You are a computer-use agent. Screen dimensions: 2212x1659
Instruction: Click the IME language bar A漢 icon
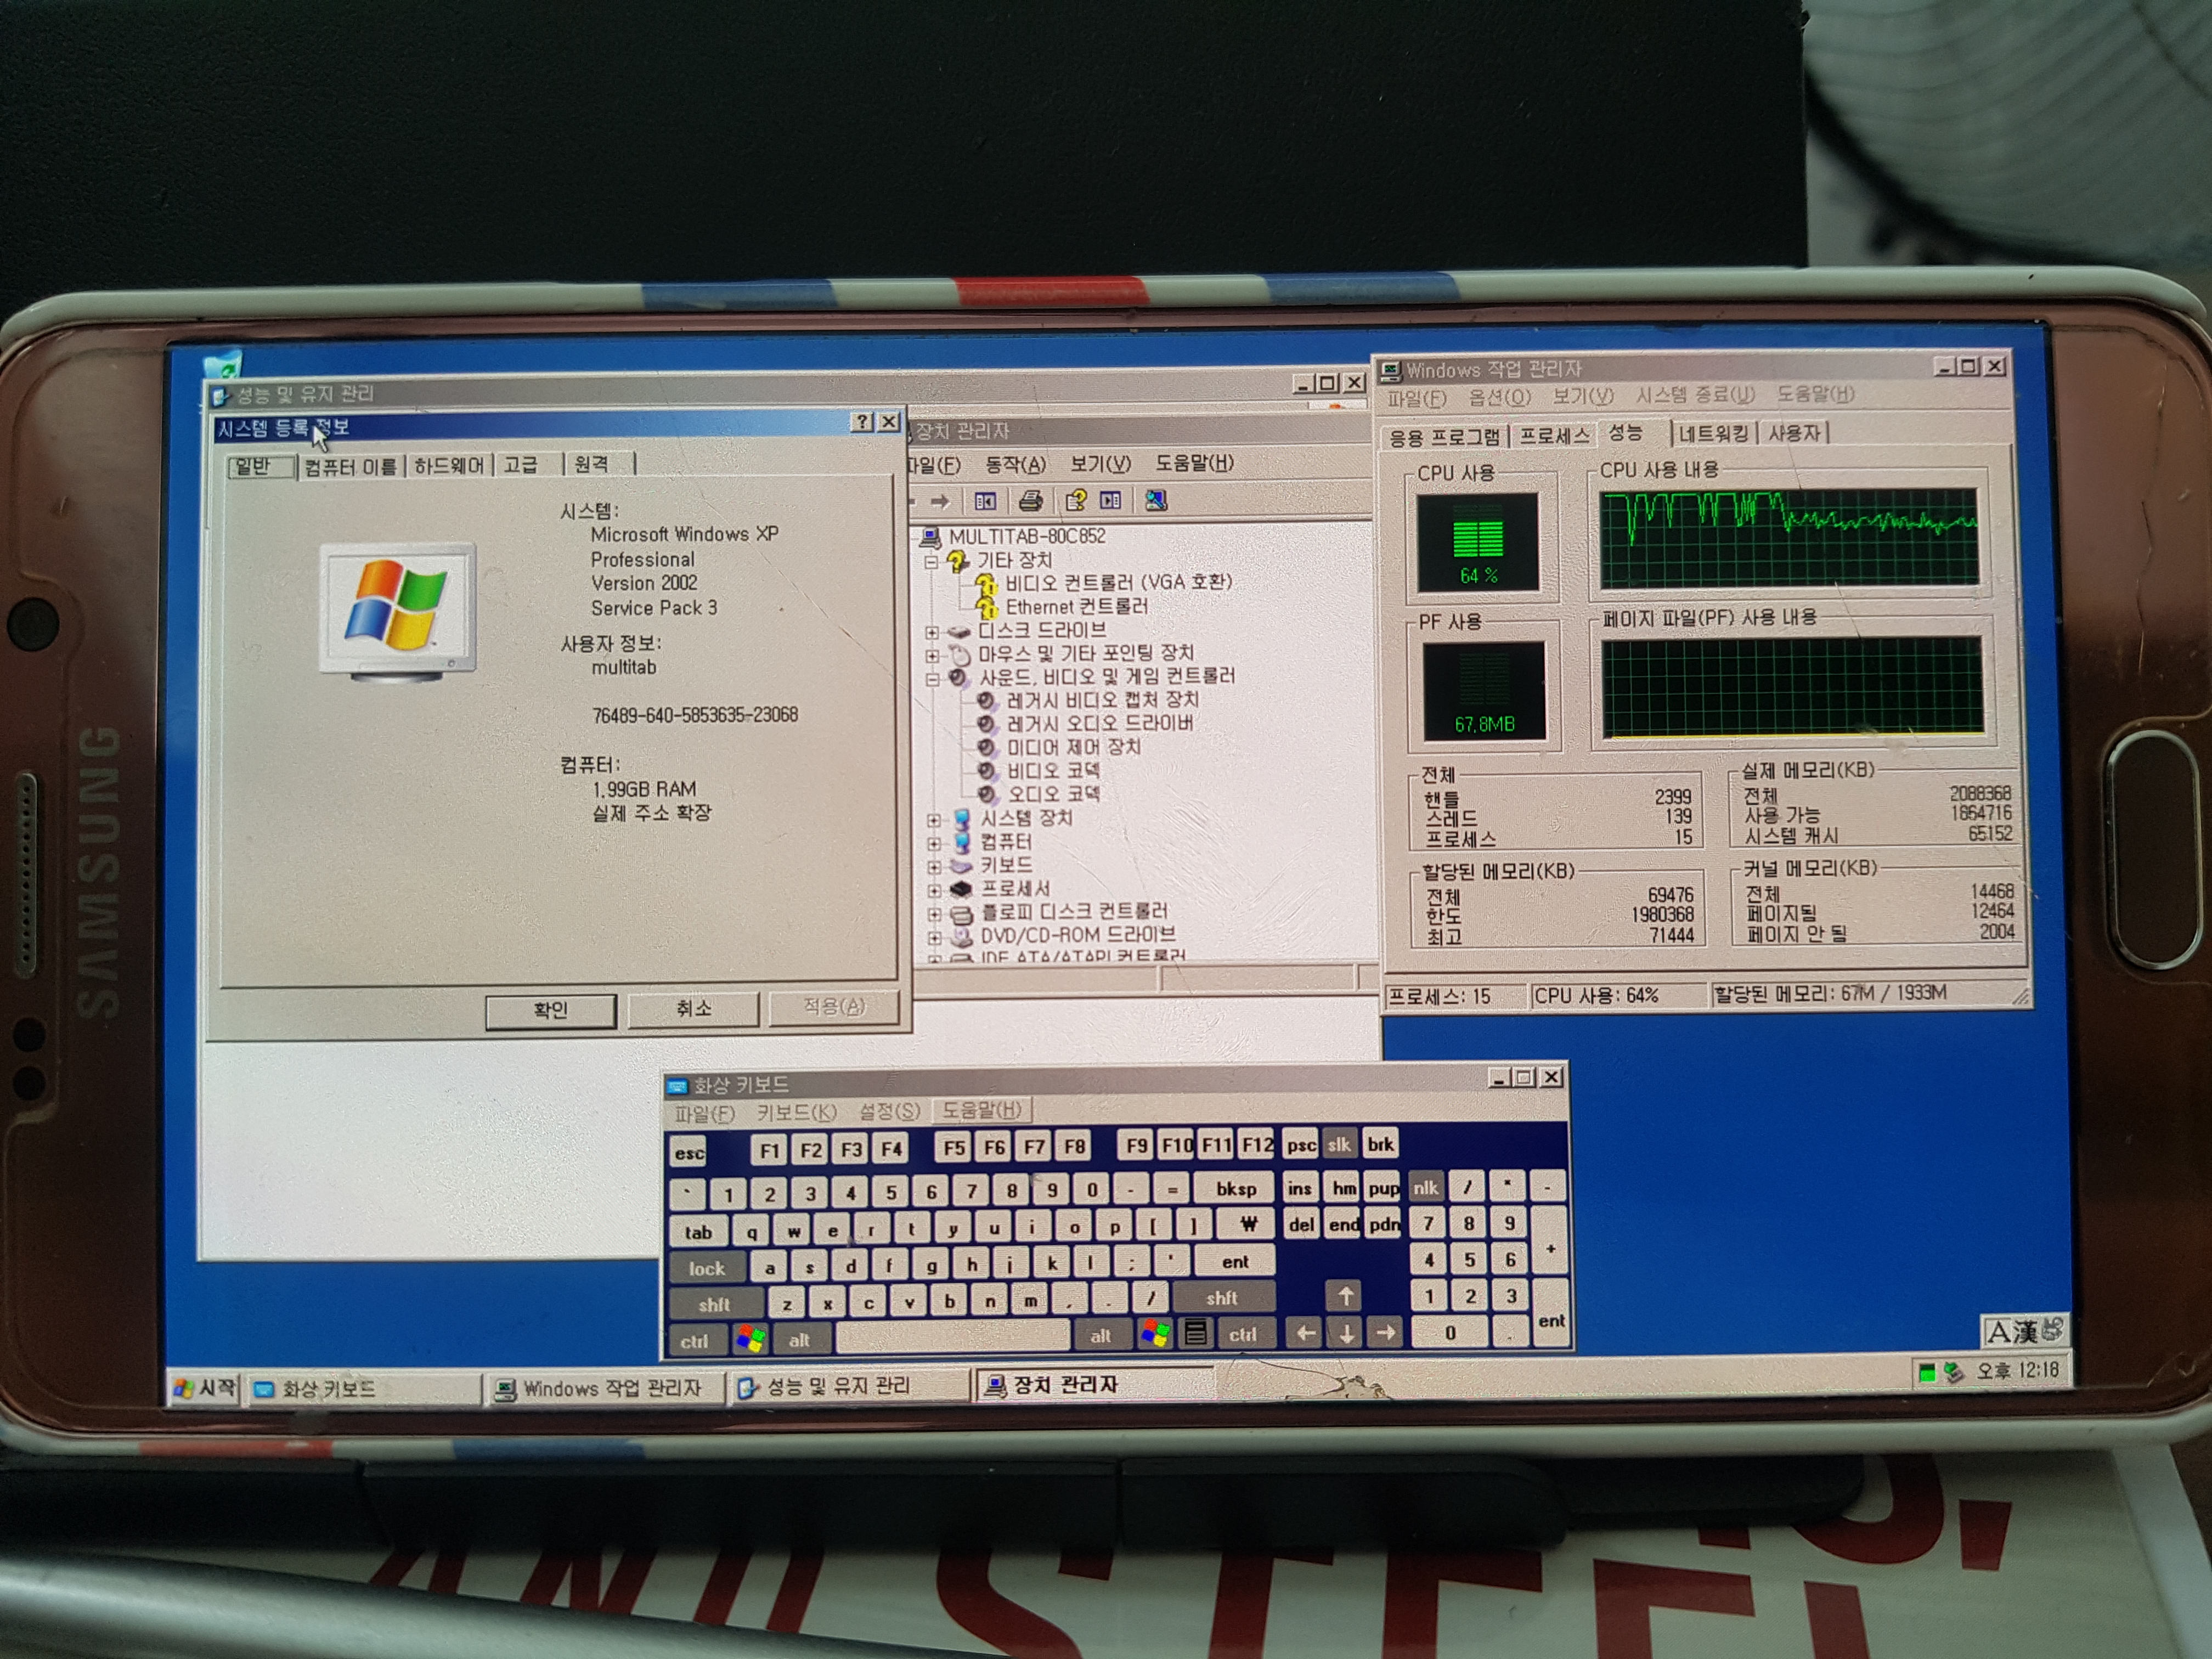coord(2010,1332)
